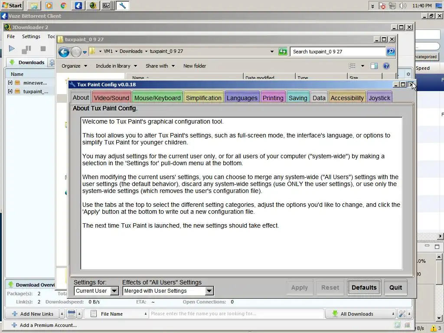This screenshot has width=444, height=333.
Task: Open the Accessibility tab
Action: tap(347, 98)
